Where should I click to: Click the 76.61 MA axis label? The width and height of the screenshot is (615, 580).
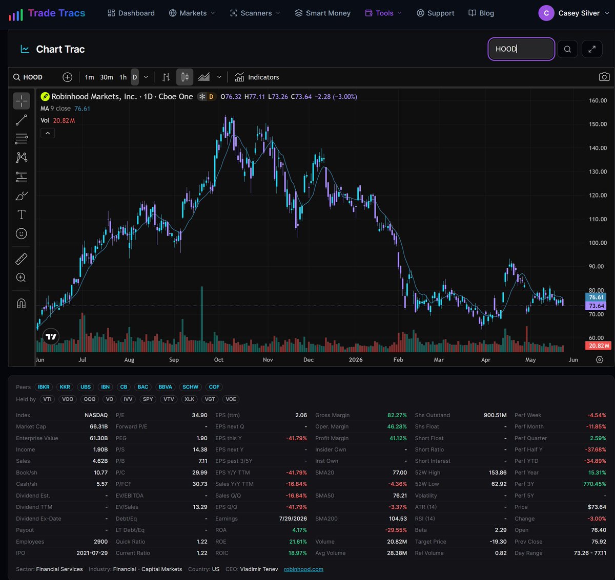pyautogui.click(x=597, y=297)
